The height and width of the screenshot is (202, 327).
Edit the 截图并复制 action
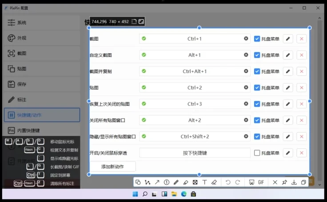tap(288, 71)
